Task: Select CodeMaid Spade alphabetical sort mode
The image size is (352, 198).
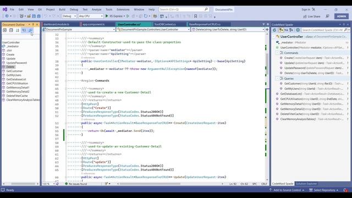Action: (x=286, y=30)
